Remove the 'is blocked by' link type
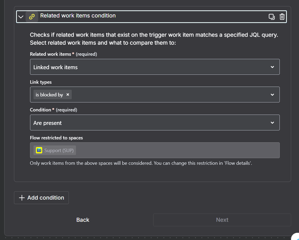 [x=68, y=94]
